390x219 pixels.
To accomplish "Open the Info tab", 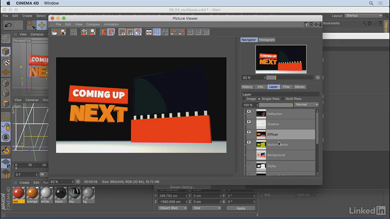I will (260, 87).
